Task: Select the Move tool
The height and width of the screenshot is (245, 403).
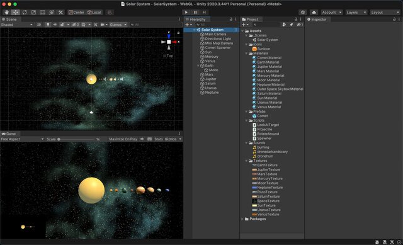Action: click(15, 13)
